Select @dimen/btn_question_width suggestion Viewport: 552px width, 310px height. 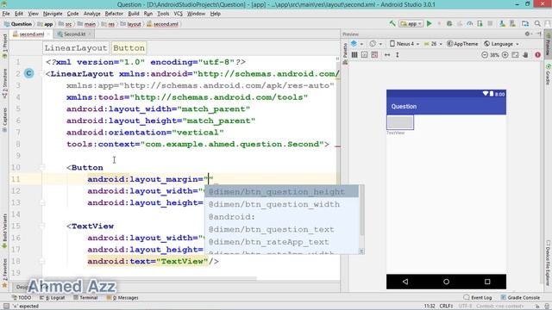coord(282,204)
